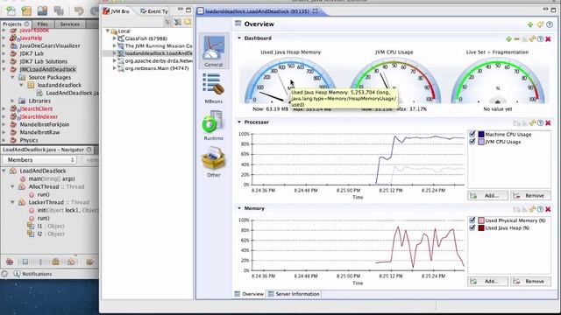Click the red X icon in Processor section
Screen dimensions: 561x315
coord(548,122)
